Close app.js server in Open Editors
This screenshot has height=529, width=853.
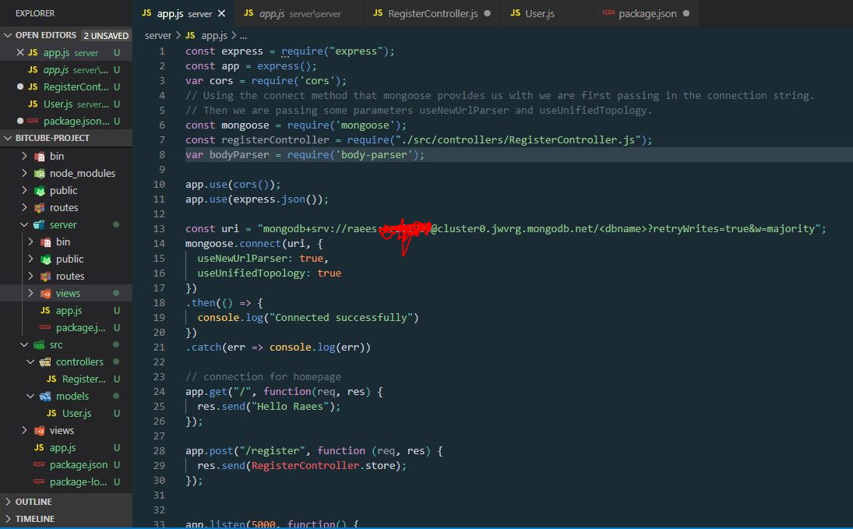pyautogui.click(x=20, y=53)
